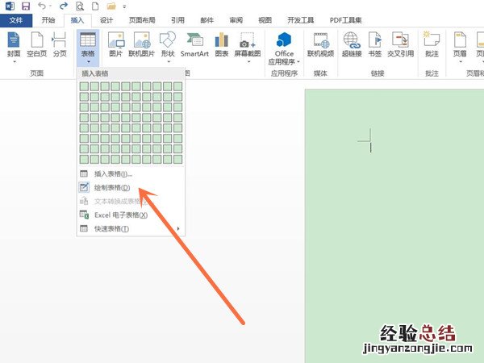This screenshot has height=363, width=484.
Task: Click the Save icon in quick access toolbar
Action: click(x=26, y=6)
